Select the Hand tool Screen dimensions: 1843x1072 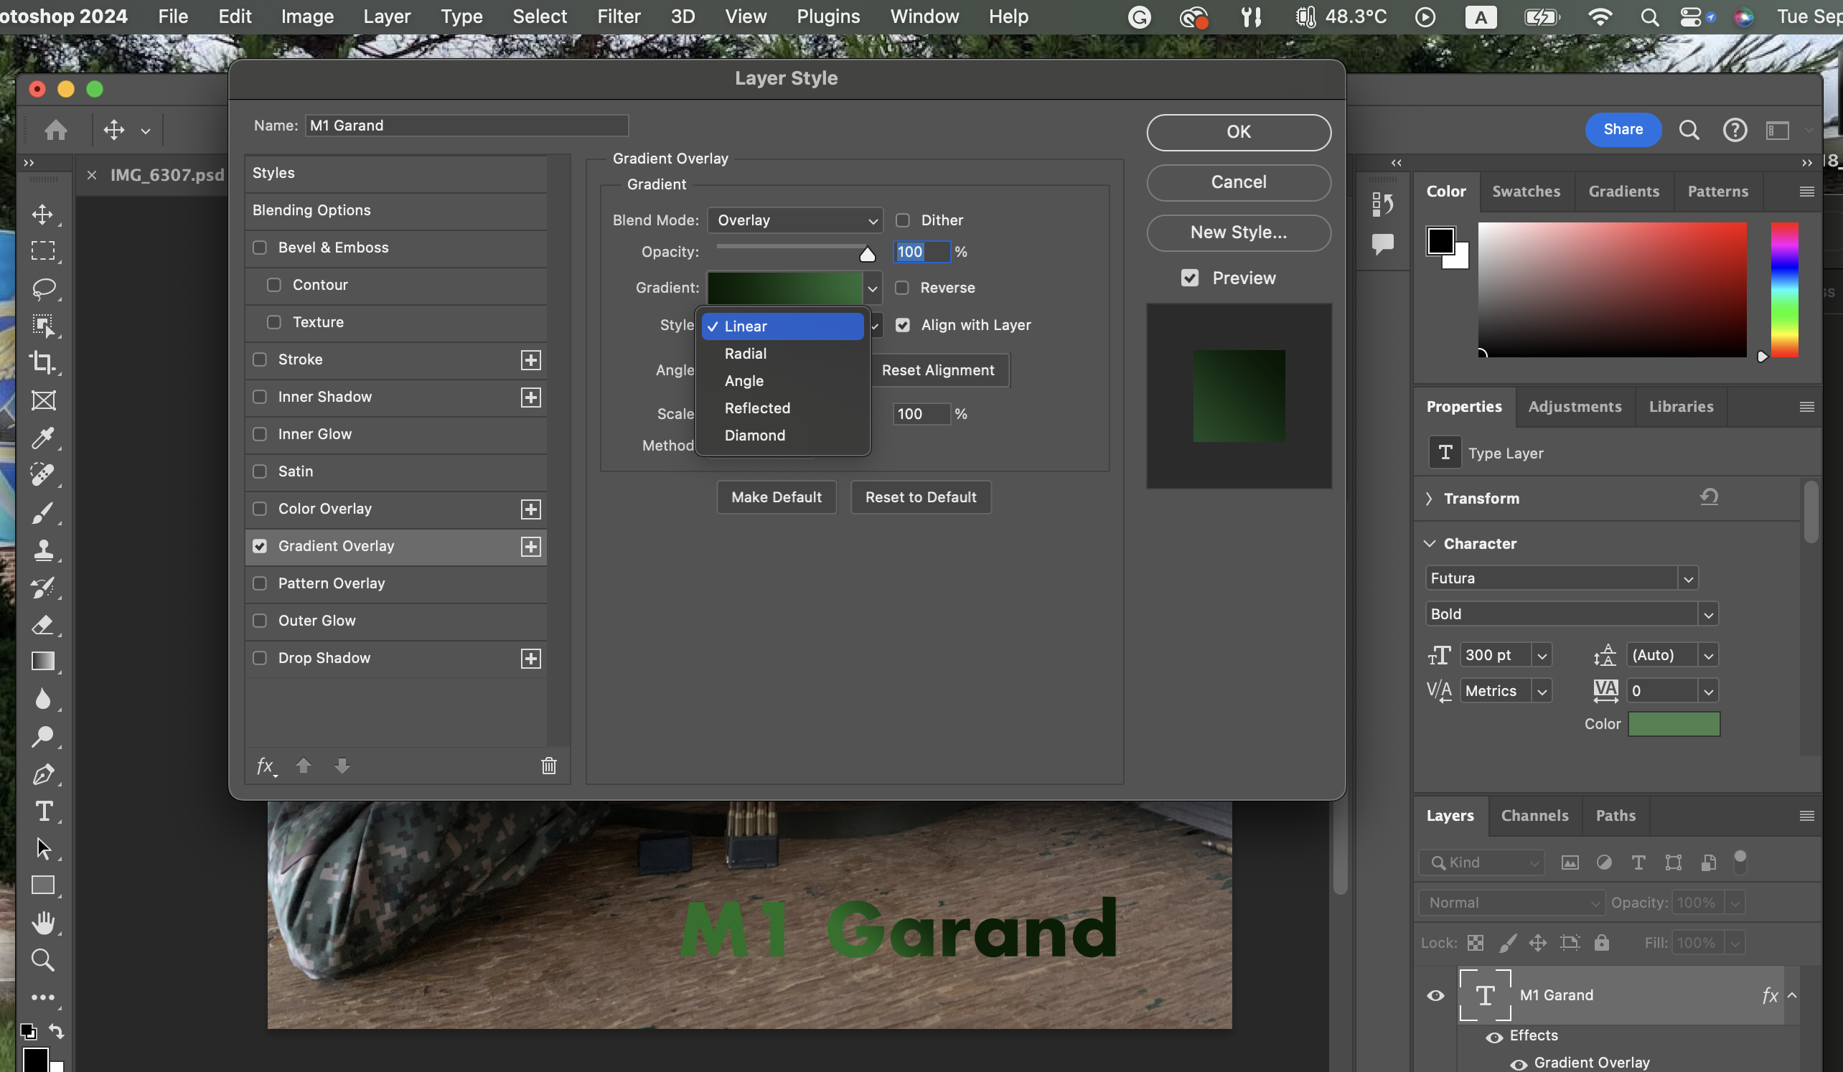pyautogui.click(x=42, y=923)
